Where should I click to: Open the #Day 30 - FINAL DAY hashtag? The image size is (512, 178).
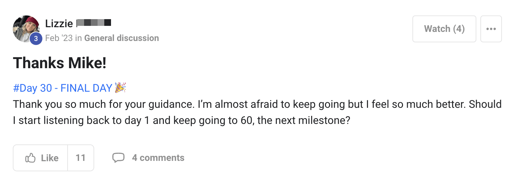pos(62,88)
